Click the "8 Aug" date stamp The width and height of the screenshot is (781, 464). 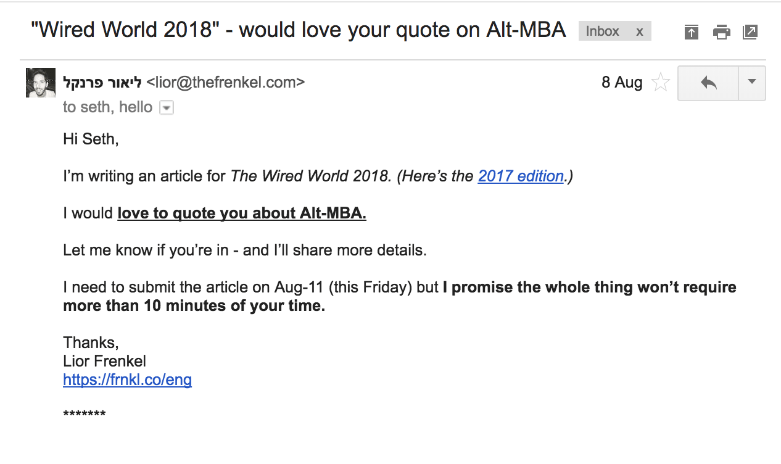622,83
